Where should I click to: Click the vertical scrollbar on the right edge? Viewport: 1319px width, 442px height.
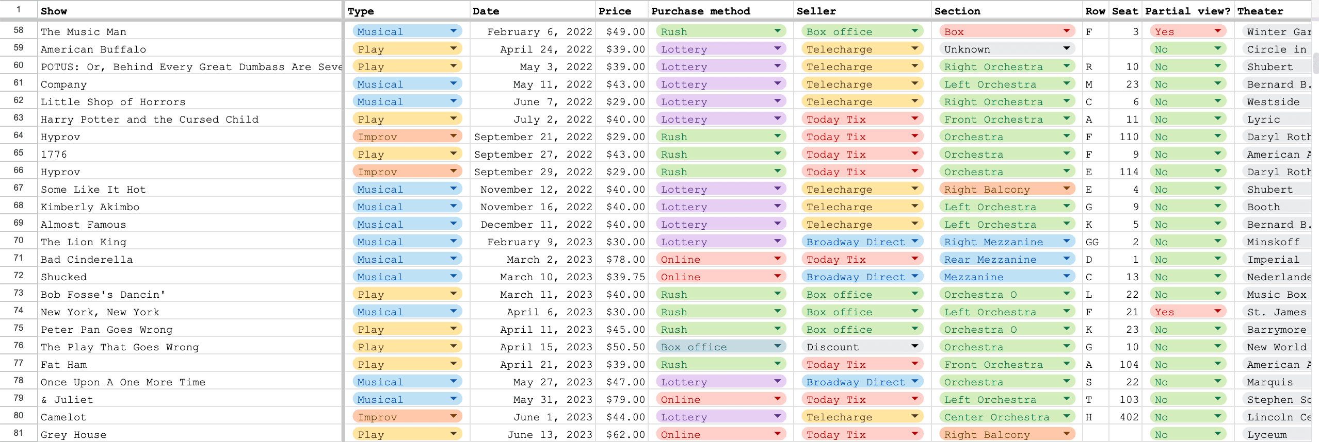1315,62
